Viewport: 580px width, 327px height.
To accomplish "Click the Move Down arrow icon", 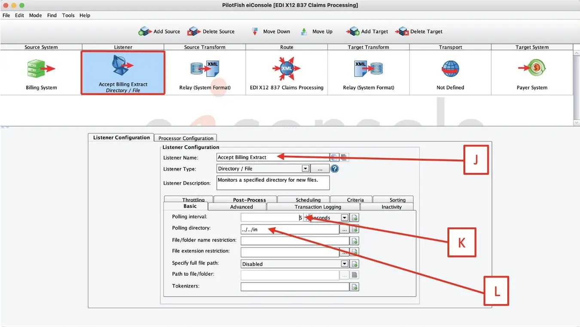I will coord(255,31).
